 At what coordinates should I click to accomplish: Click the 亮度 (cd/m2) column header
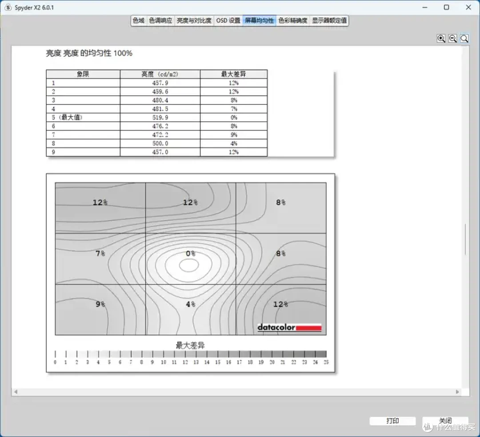coord(160,74)
